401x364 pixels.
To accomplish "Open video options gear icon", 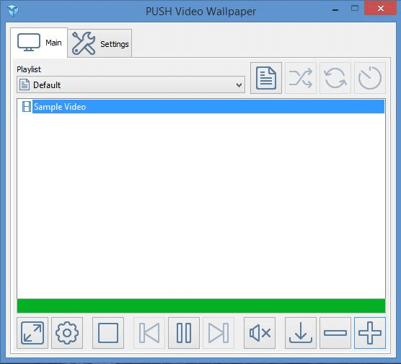I will click(67, 333).
